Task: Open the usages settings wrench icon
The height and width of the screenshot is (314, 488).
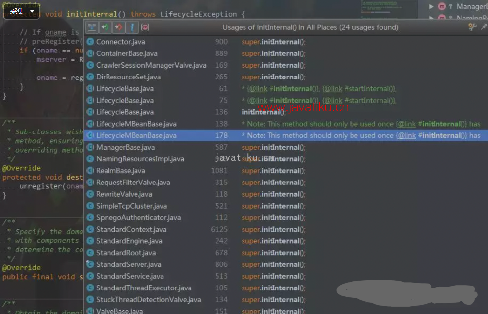Action: (x=472, y=27)
